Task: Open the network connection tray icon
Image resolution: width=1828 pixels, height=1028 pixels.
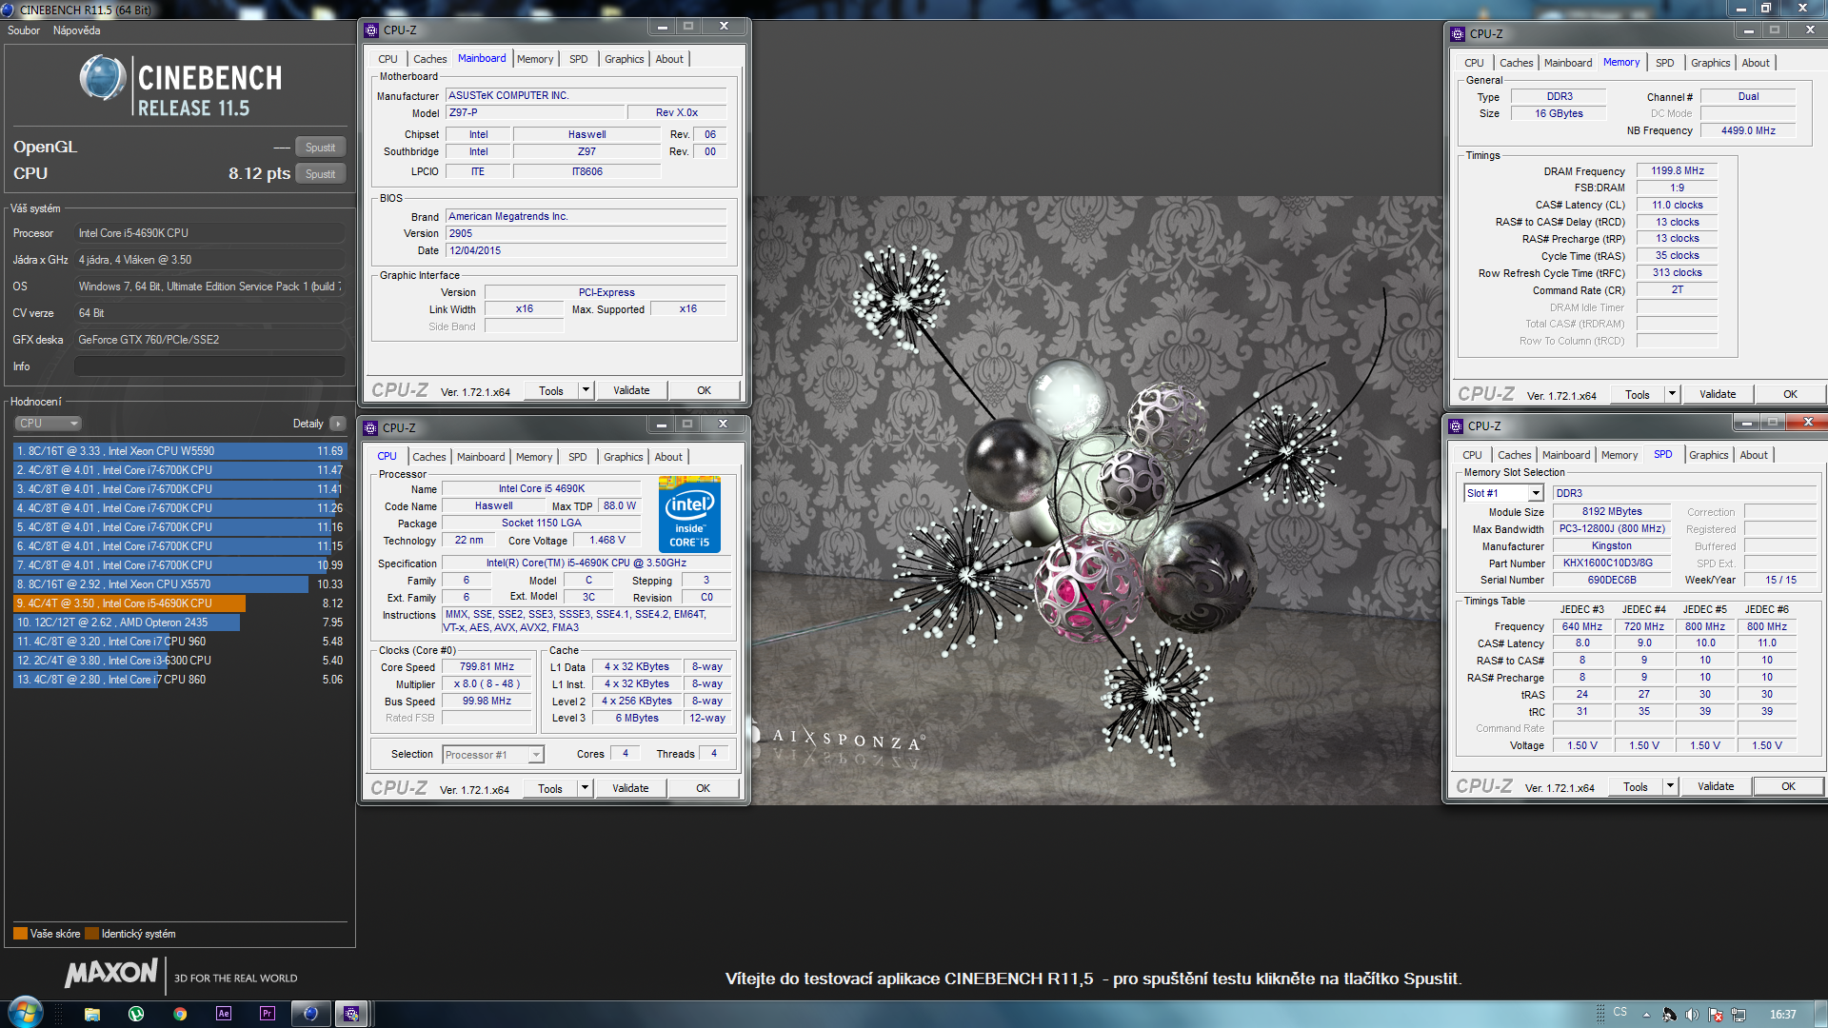Action: coord(1739,1015)
